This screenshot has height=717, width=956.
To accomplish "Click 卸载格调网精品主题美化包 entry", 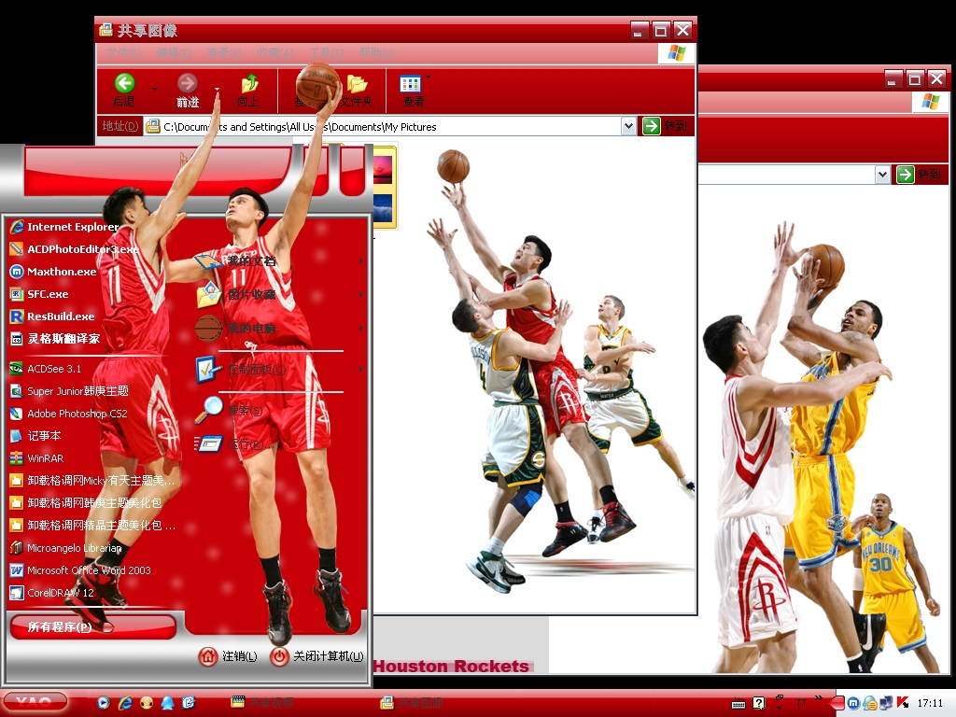I will pos(92,526).
